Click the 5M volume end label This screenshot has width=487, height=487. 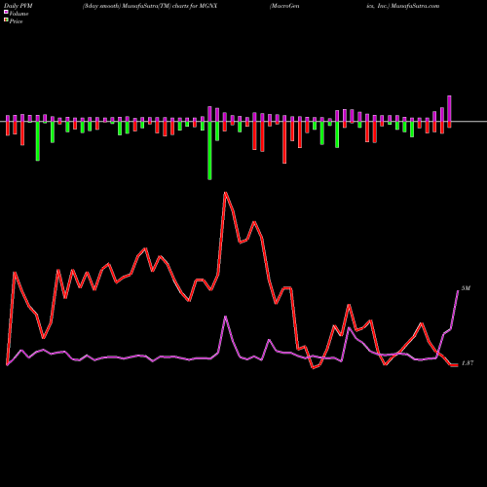click(x=466, y=288)
